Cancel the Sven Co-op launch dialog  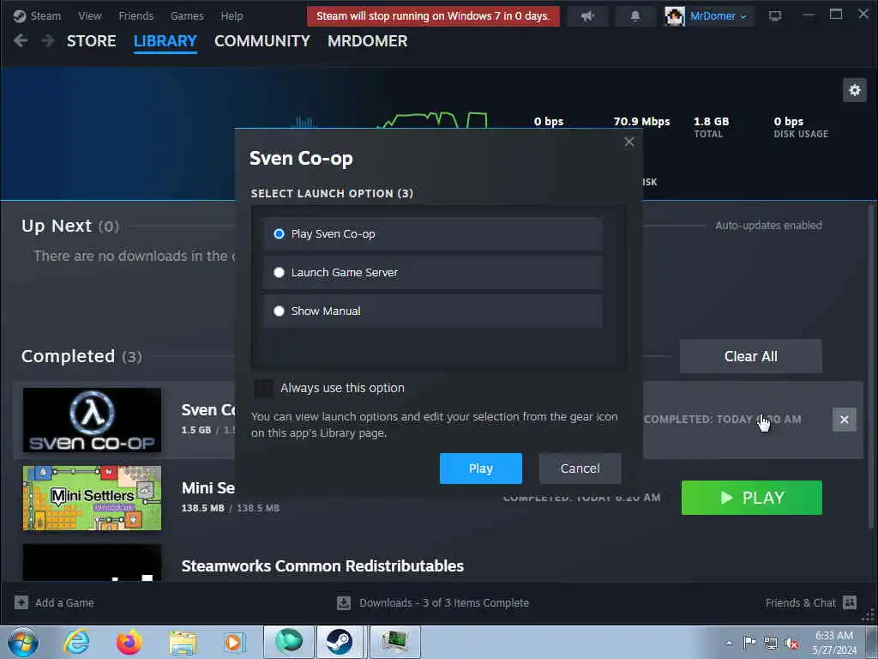[580, 469]
